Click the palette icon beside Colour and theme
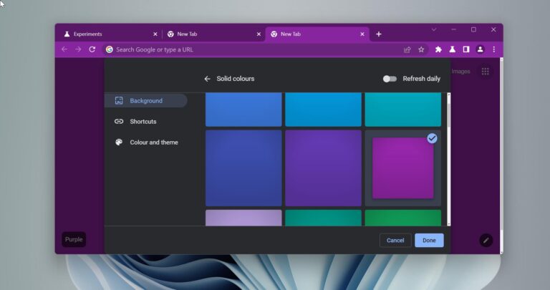This screenshot has height=290, width=550. (x=119, y=142)
